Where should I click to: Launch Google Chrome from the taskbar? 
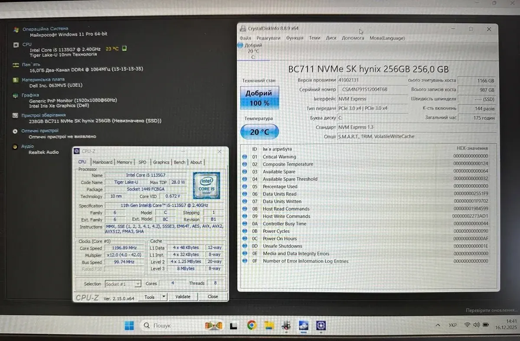coord(252,325)
